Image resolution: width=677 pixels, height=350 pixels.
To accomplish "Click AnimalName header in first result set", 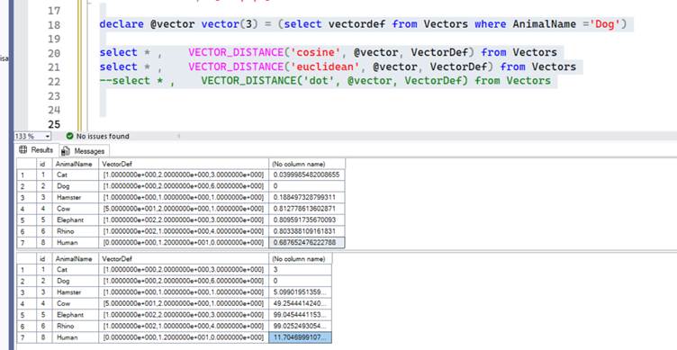I will click(x=75, y=164).
